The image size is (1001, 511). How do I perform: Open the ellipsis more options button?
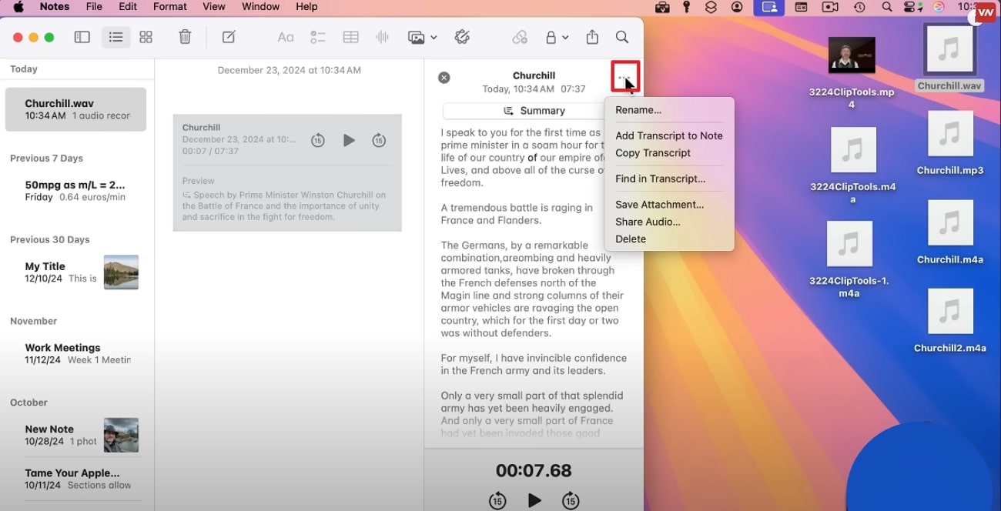(625, 76)
